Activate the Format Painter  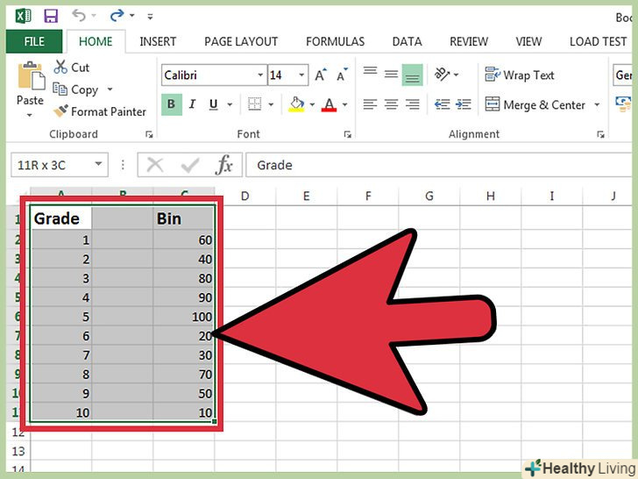point(100,111)
